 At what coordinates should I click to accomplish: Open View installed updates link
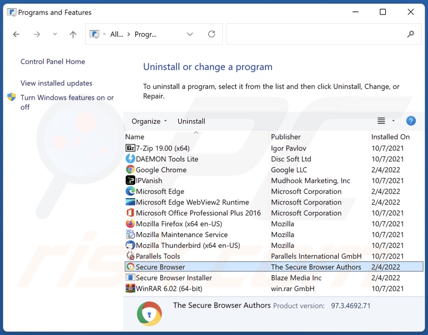(56, 83)
